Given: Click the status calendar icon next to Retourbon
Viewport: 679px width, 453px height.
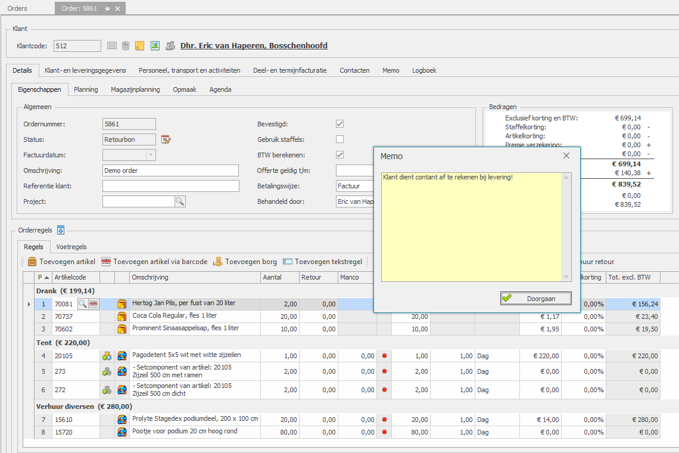Looking at the screenshot, I should 166,139.
